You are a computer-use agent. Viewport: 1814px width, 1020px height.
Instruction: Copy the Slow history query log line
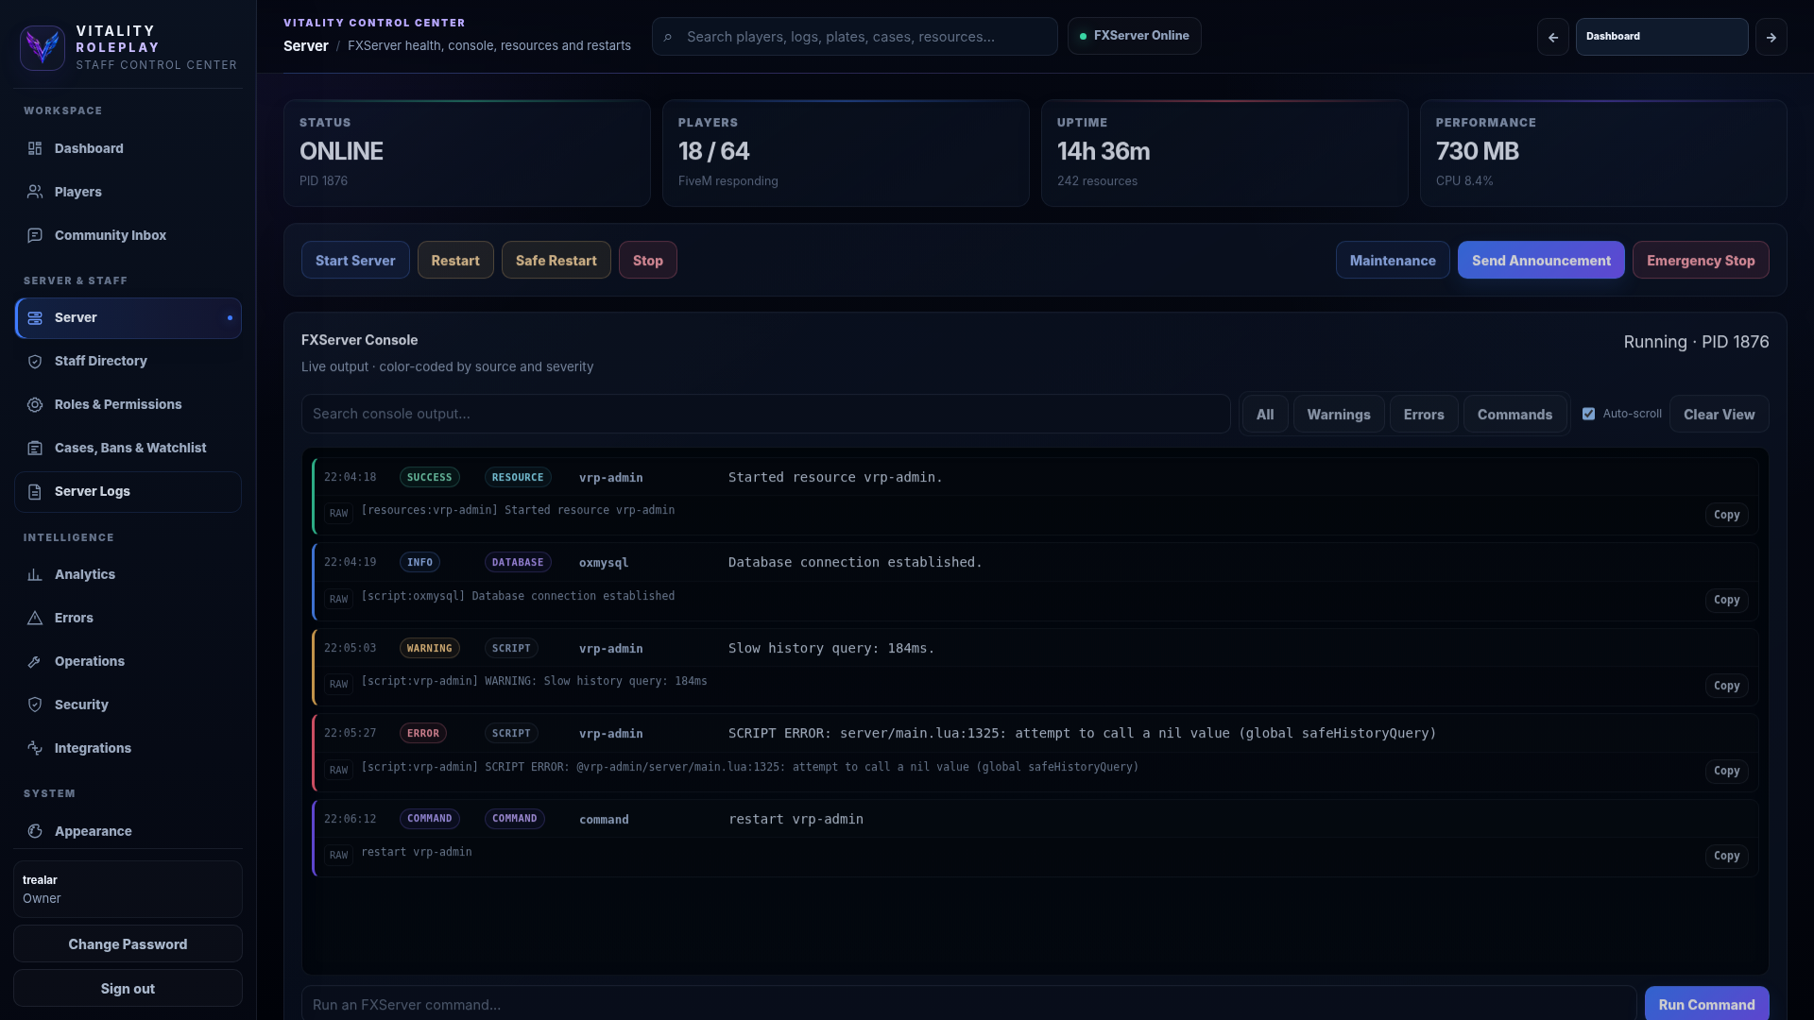coord(1726,687)
